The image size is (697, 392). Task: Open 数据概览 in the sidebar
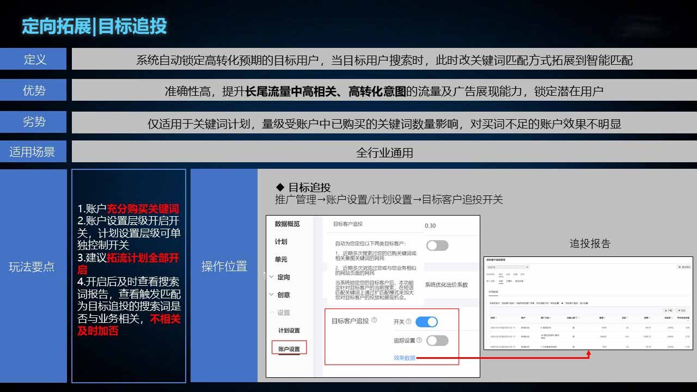287,224
